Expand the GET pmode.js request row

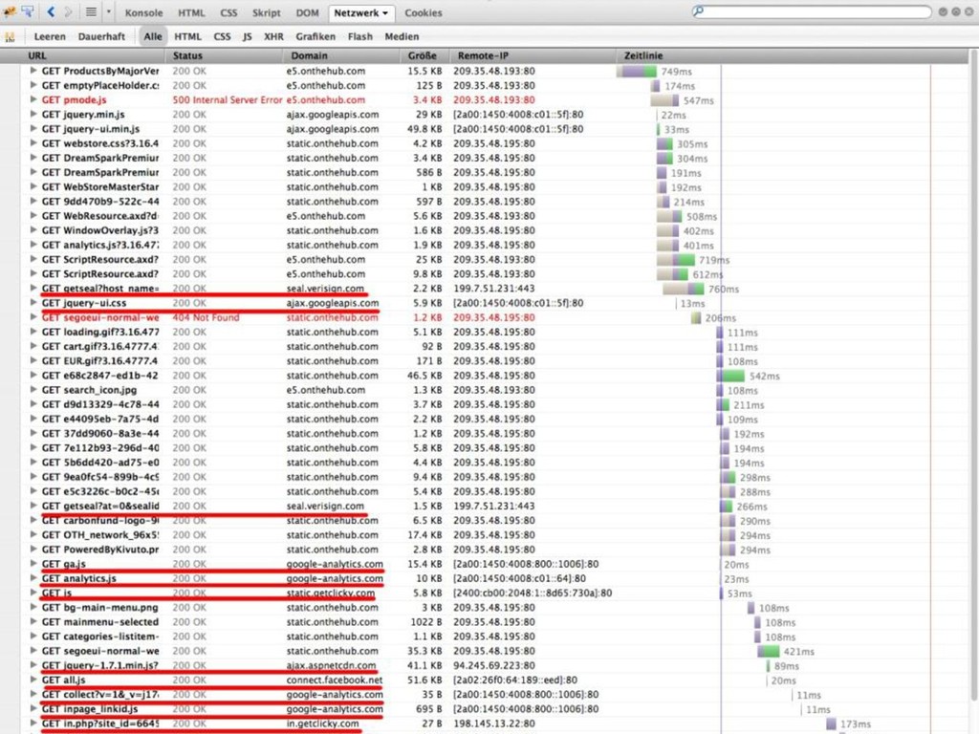[33, 99]
